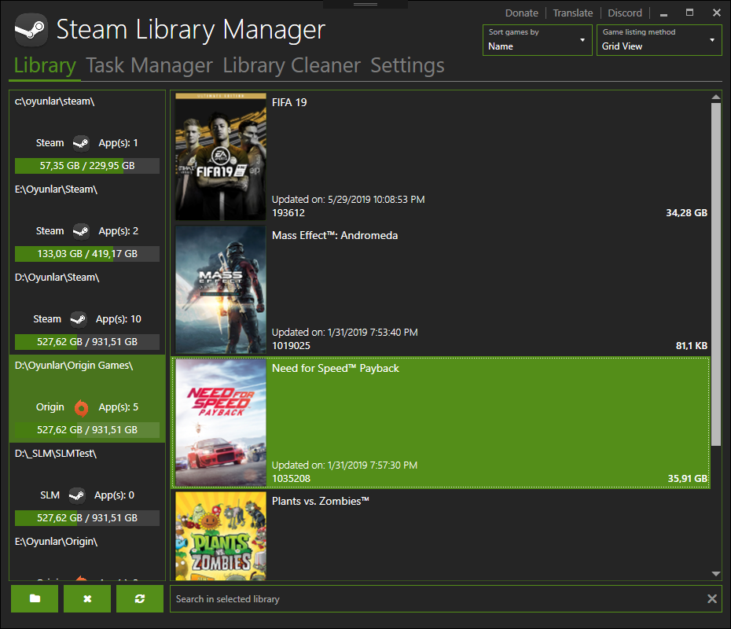Open the Library tab
Viewport: 731px width, 629px height.
pos(45,65)
